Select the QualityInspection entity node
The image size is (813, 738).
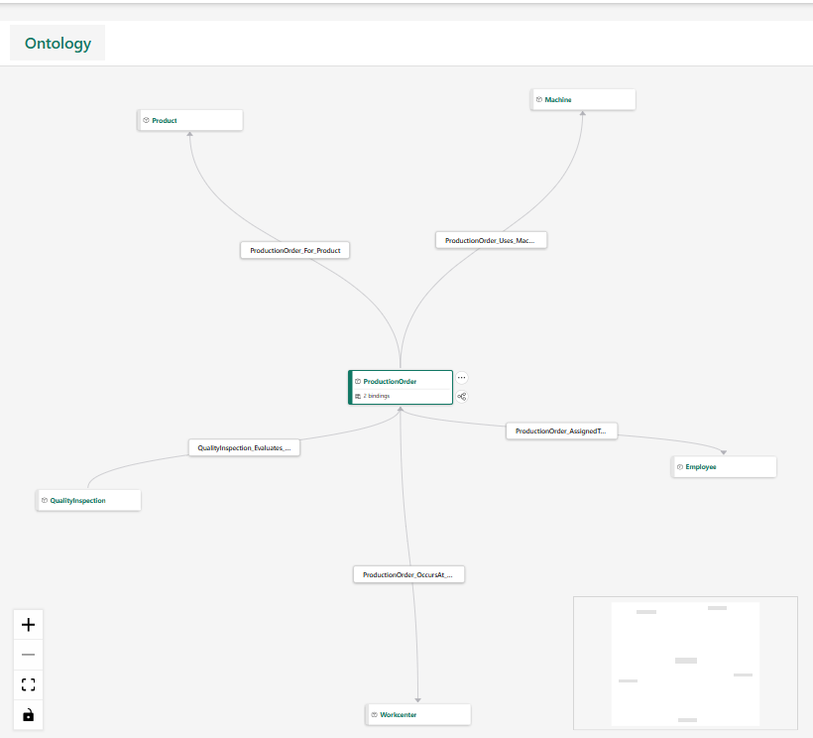[x=88, y=501]
